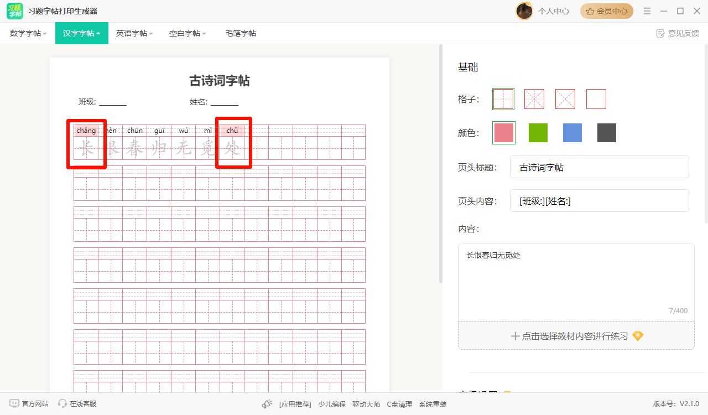Edit the 页头标题 input field
The height and width of the screenshot is (415, 708).
600,167
